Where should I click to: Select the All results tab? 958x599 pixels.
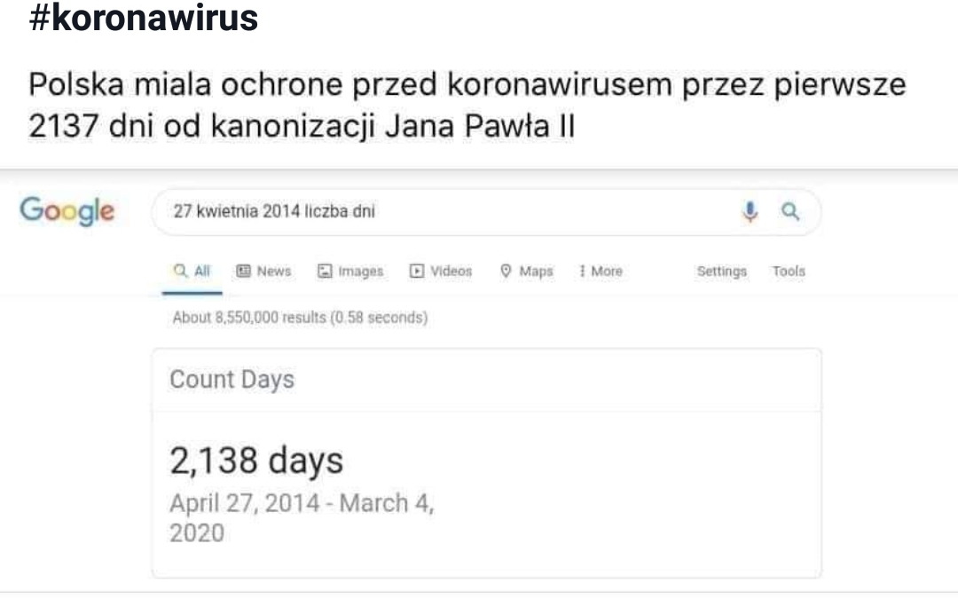[192, 272]
